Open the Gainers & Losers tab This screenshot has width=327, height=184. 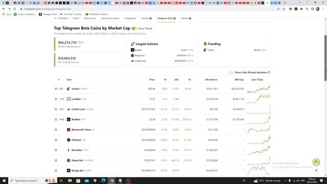coord(110,18)
